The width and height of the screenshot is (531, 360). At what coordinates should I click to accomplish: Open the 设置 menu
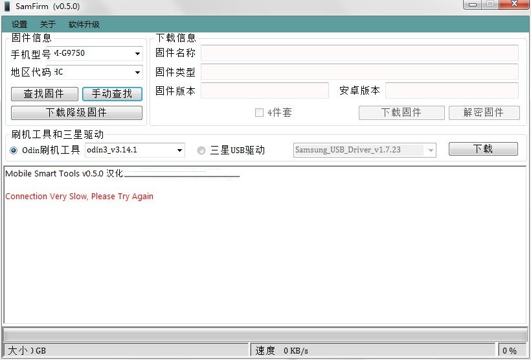tap(19, 25)
